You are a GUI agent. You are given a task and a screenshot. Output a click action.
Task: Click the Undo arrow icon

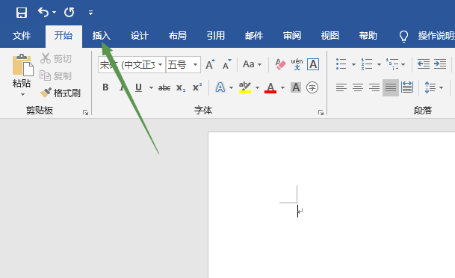click(43, 12)
